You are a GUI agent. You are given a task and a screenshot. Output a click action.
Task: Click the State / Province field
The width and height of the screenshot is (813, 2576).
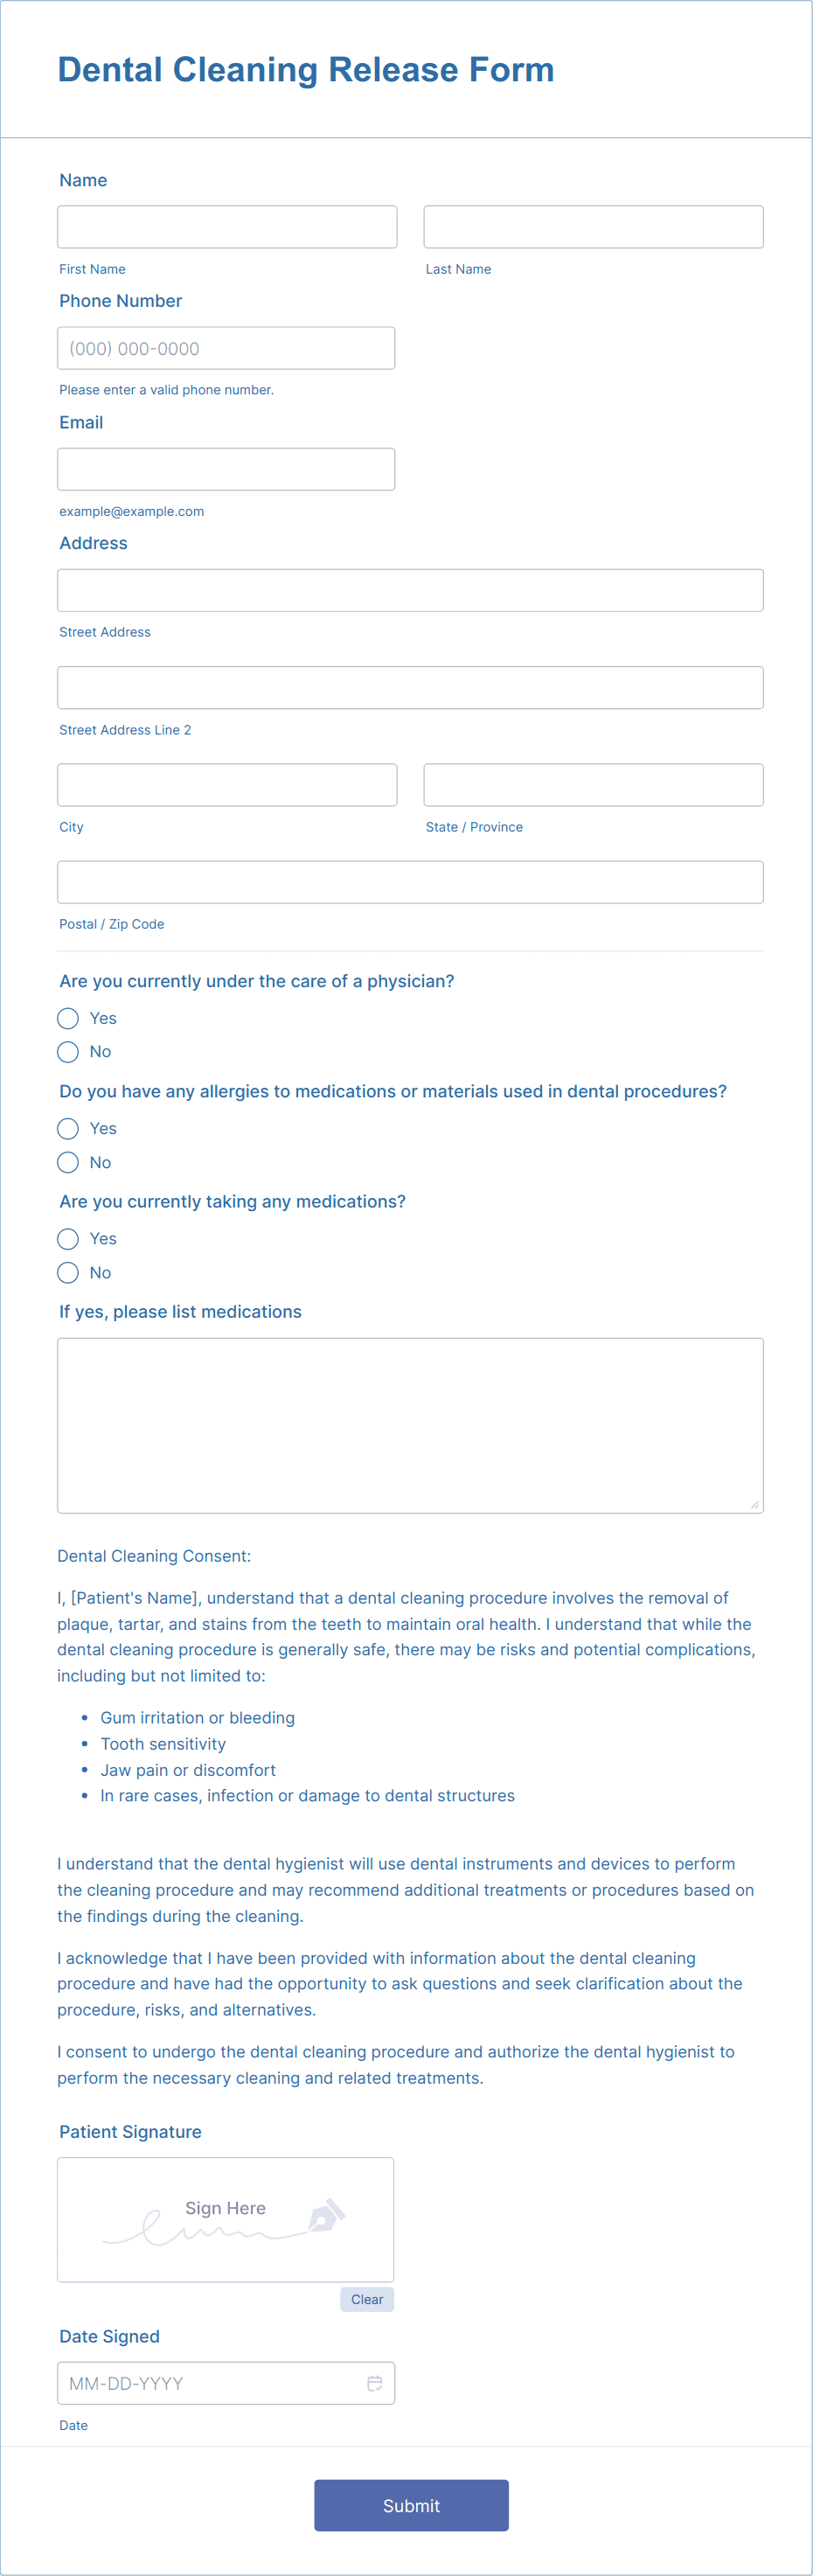click(x=593, y=784)
